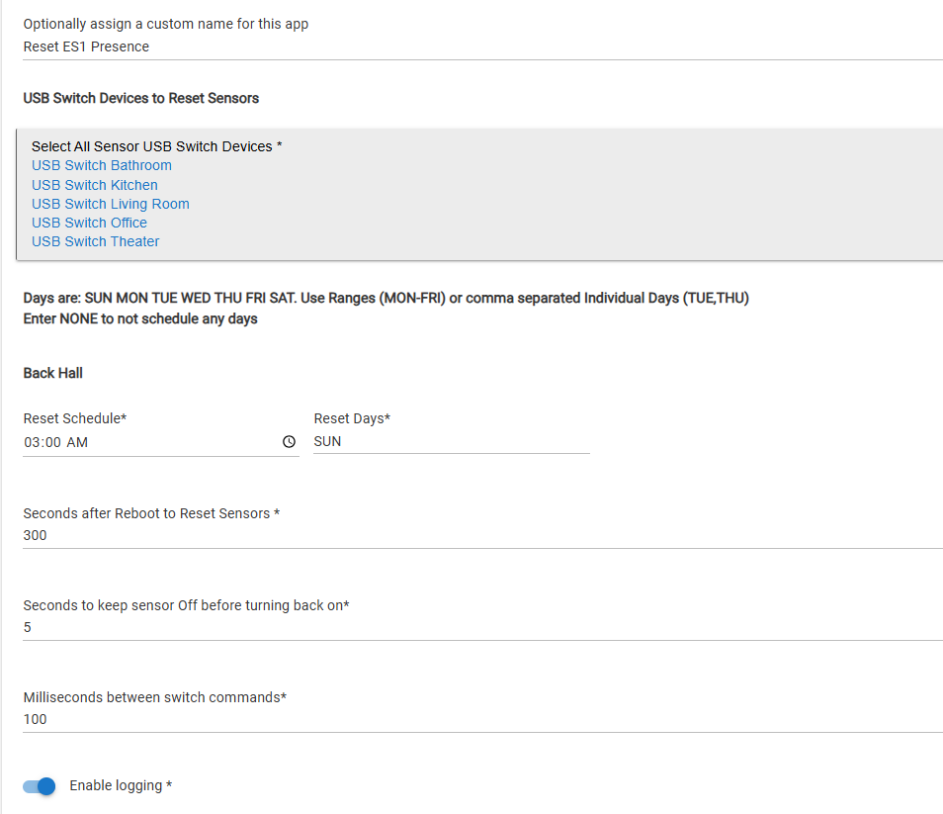
Task: Select the hour segment of Reset Schedule
Action: [33, 443]
